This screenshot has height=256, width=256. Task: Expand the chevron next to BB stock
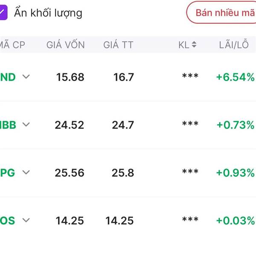point(26,125)
